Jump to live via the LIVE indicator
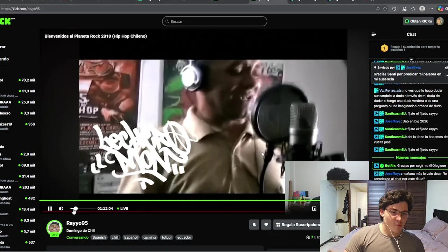This screenshot has width=448, height=252. pos(122,209)
